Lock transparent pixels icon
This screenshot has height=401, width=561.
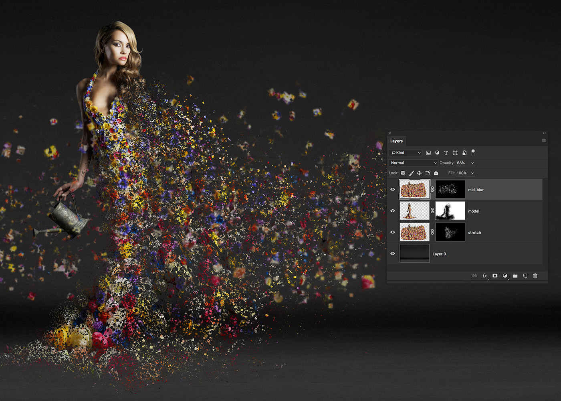click(x=403, y=173)
